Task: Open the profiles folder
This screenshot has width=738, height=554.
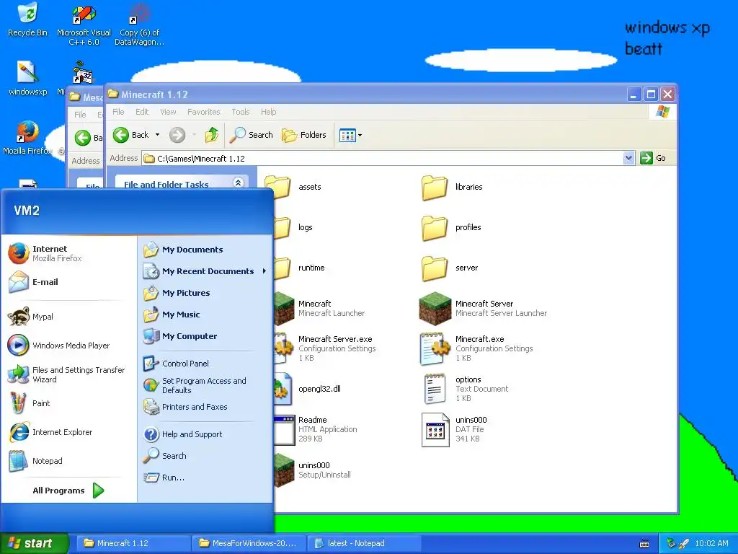Action: [x=451, y=227]
